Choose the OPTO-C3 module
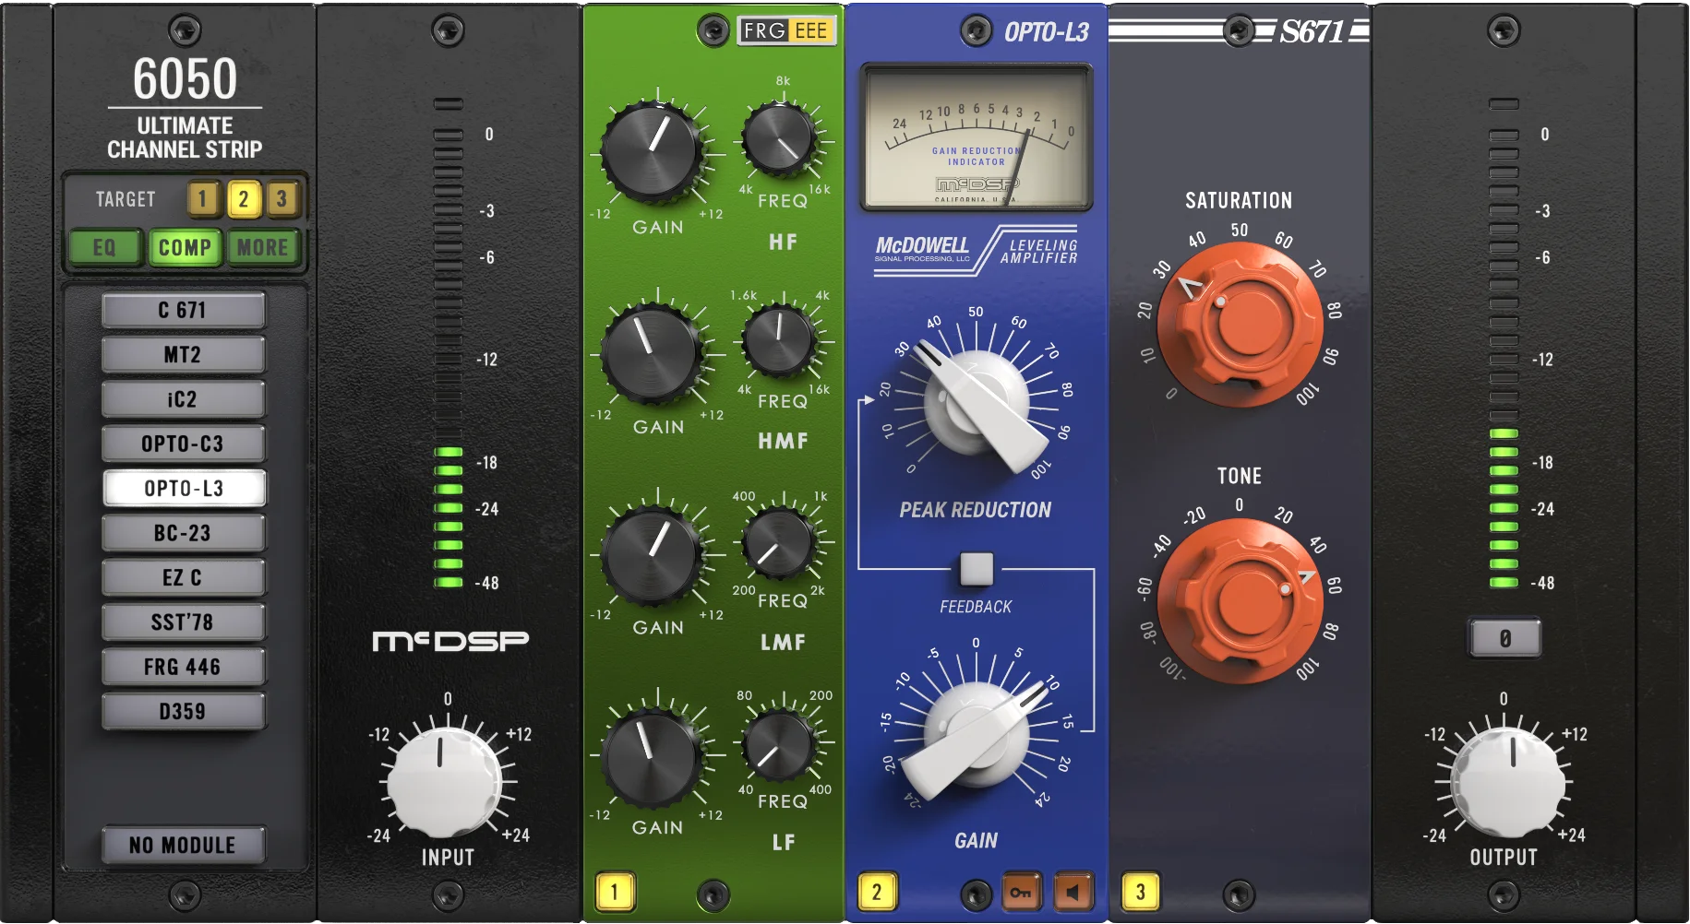Image resolution: width=1690 pixels, height=924 pixels. pos(183,444)
